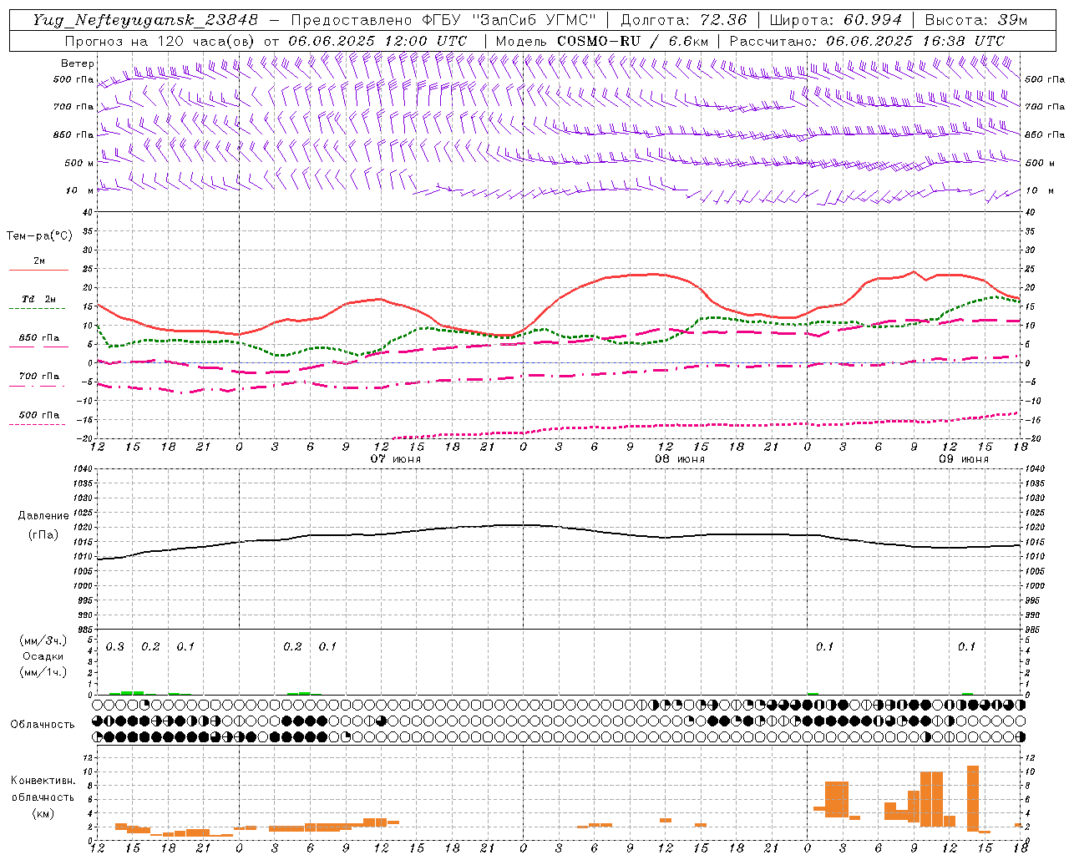Click the forecast start '06.06.2025 12:00 UTC'
Image resolution: width=1069 pixels, height=855 pixels.
pyautogui.click(x=377, y=41)
